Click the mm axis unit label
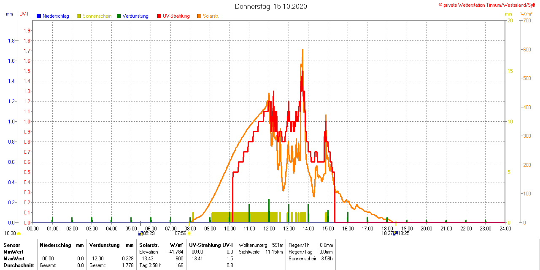 tap(9, 14)
